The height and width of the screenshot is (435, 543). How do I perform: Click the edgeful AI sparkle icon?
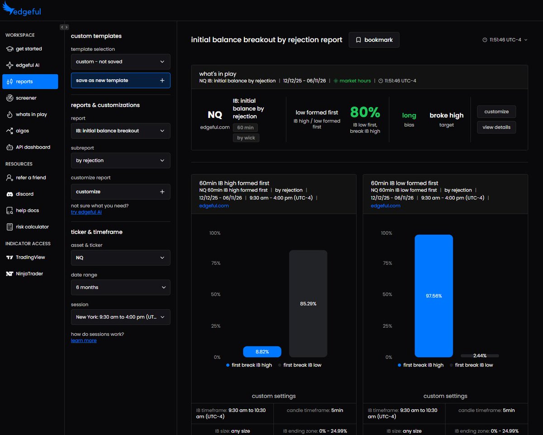click(10, 65)
